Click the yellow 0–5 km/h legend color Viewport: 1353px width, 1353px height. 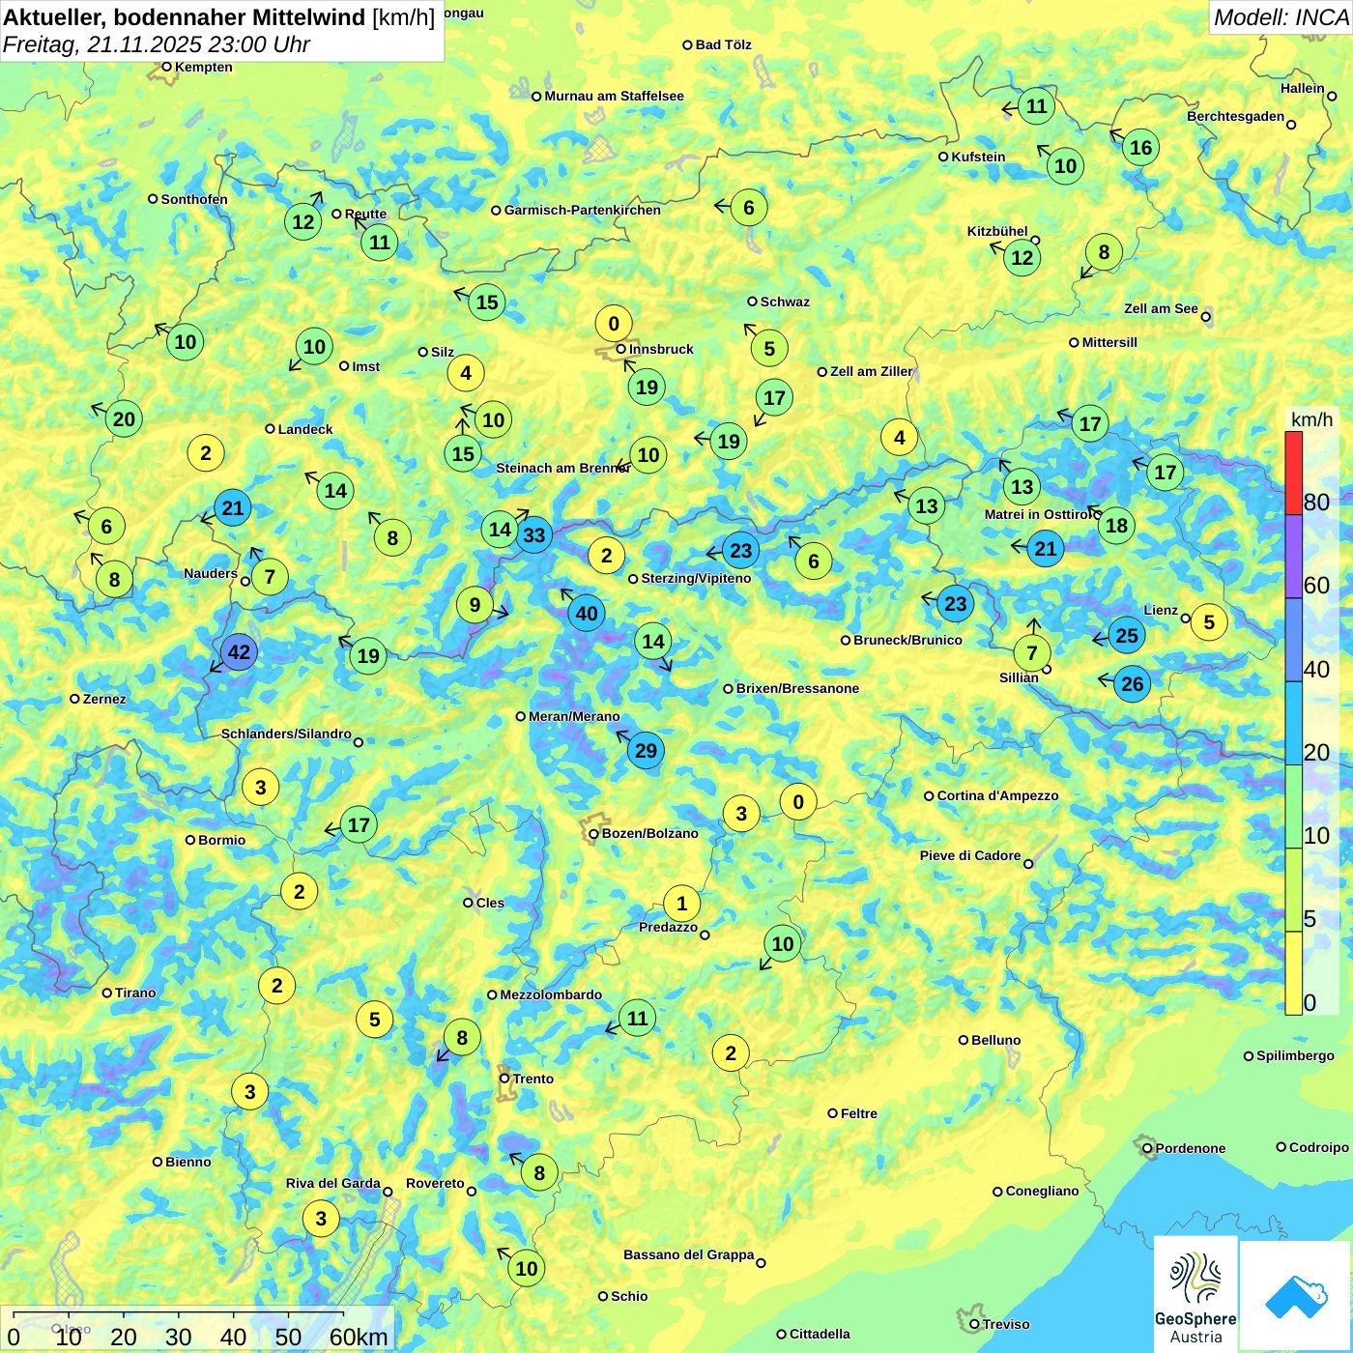click(1293, 973)
